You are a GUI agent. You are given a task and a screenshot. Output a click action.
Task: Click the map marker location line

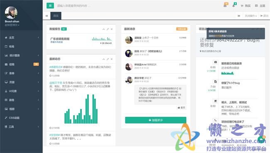click(x=210, y=51)
